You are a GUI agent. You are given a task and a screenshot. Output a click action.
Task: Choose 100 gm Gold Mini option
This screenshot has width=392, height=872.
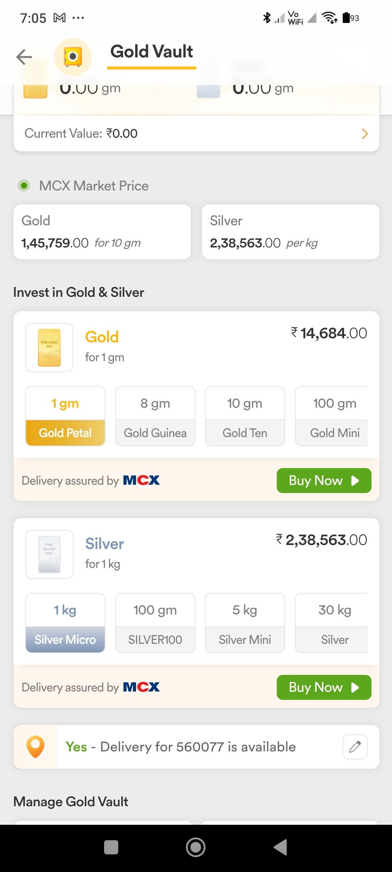[x=332, y=416]
